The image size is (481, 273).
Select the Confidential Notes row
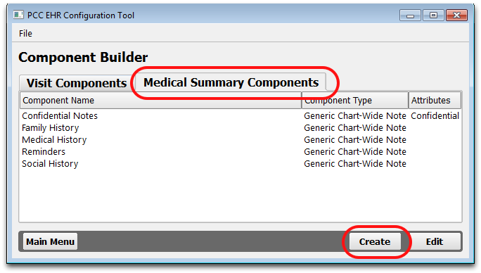click(240, 116)
